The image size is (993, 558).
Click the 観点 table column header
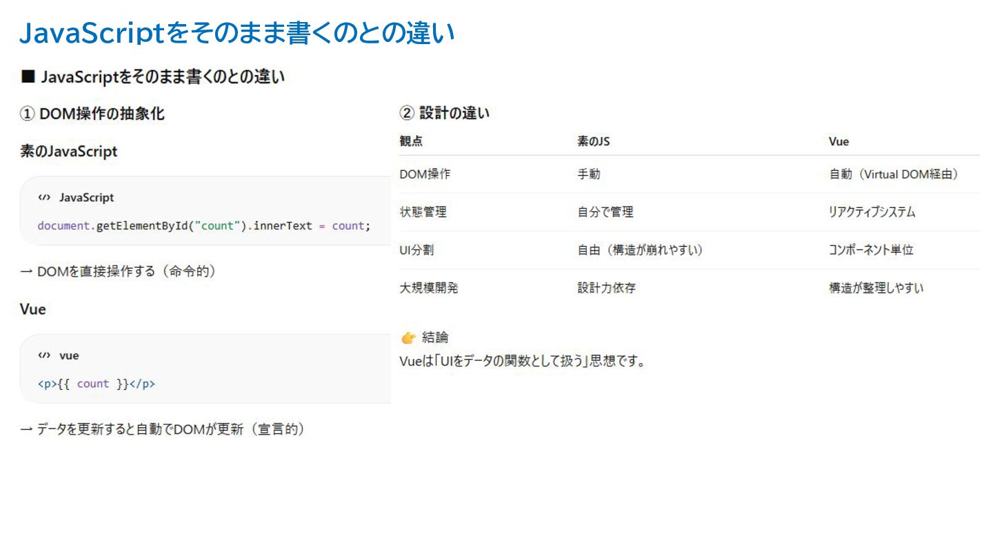(x=411, y=142)
